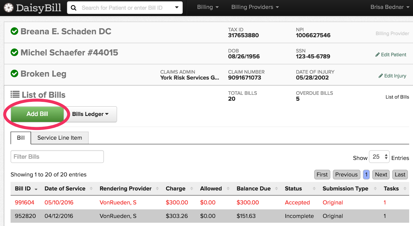Change the Show entries count selector
Image resolution: width=413 pixels, height=226 pixels.
point(379,157)
